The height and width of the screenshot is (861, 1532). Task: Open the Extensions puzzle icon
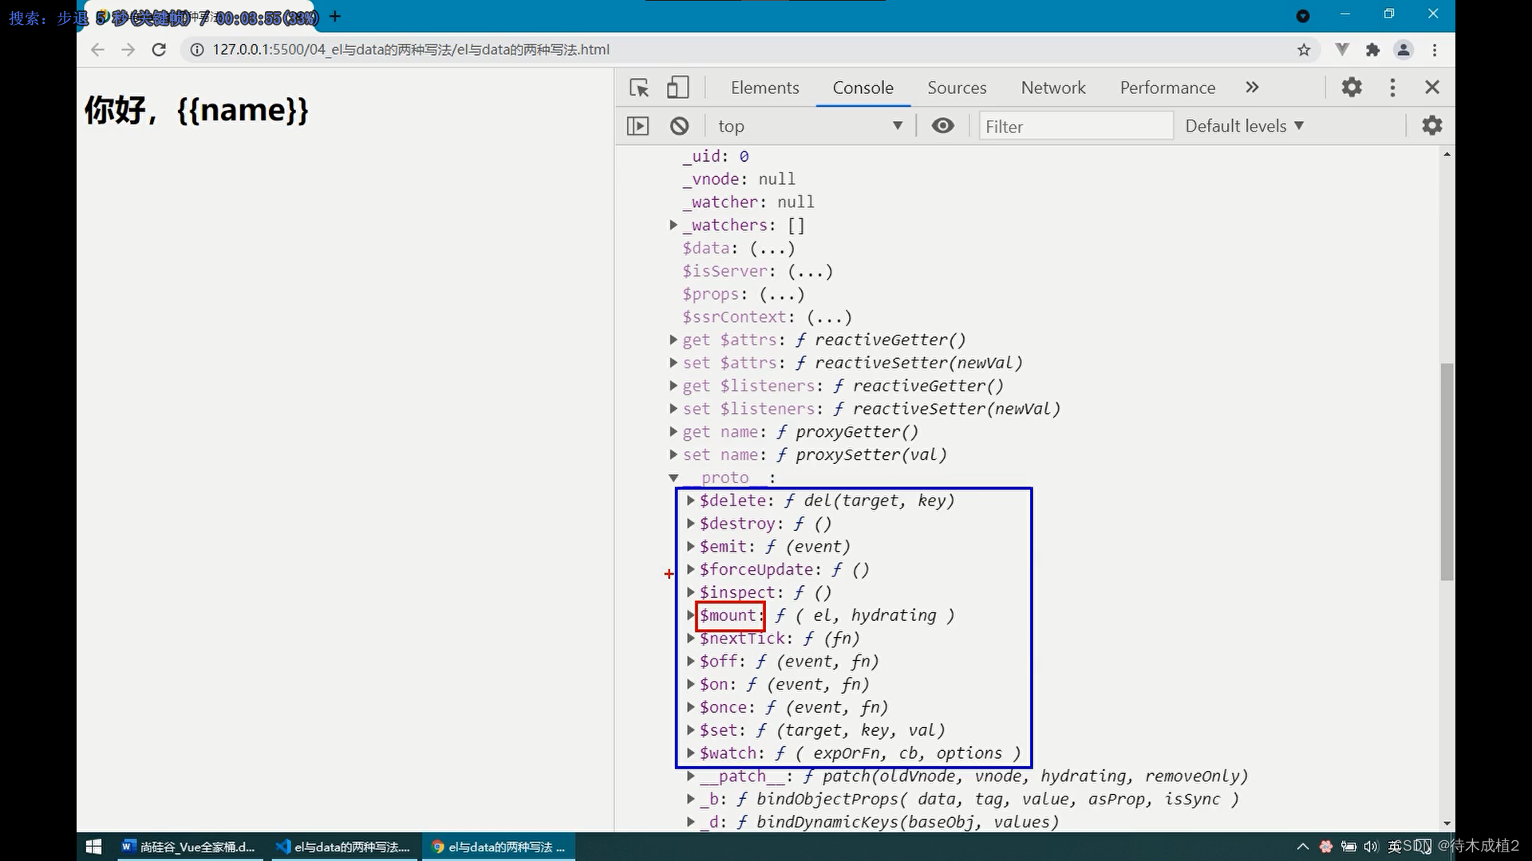tap(1372, 50)
